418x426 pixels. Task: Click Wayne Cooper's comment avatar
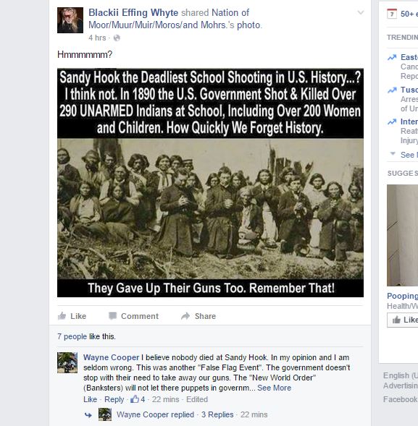(67, 362)
